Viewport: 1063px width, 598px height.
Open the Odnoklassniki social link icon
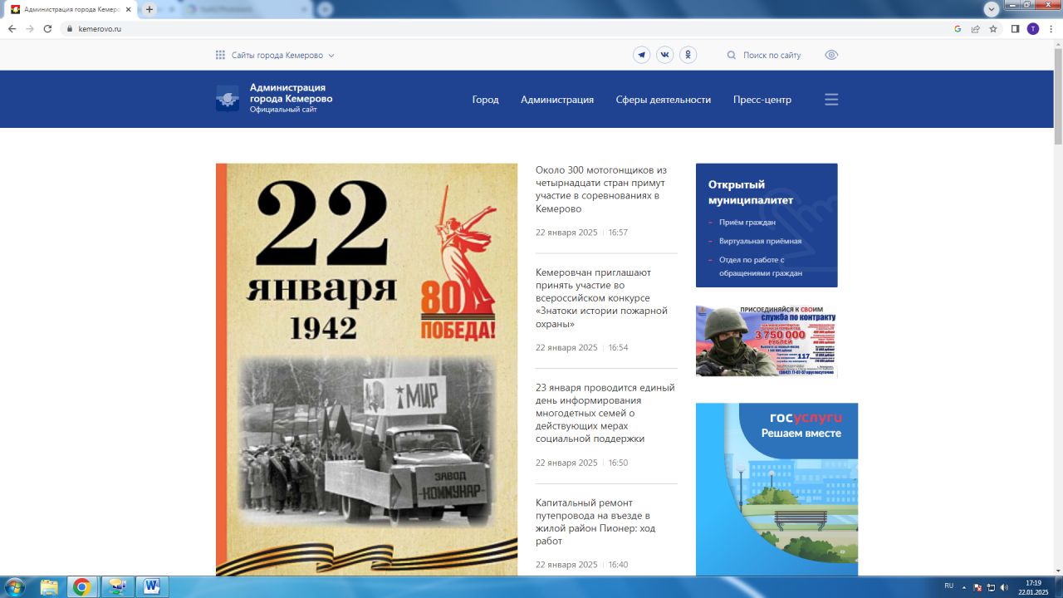pos(688,55)
